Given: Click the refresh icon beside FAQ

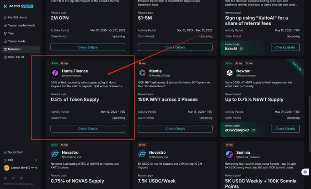Looking at the screenshot, I should [36, 160].
